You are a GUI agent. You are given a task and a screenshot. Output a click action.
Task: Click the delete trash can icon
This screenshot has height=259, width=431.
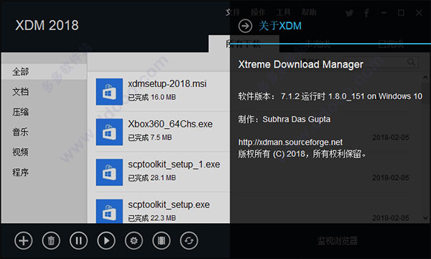(51, 241)
